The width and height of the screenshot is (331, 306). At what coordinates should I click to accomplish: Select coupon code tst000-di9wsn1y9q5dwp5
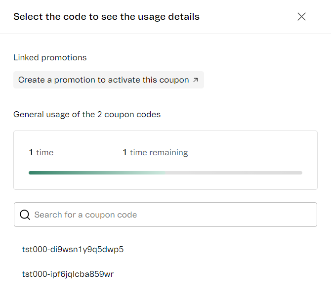73,249
